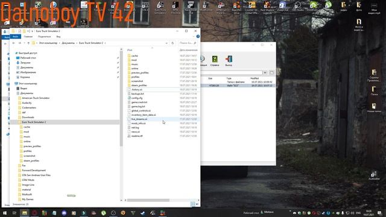386x217 pixels.
Task: Open the notification center on taskbar
Action: pyautogui.click(x=379, y=213)
